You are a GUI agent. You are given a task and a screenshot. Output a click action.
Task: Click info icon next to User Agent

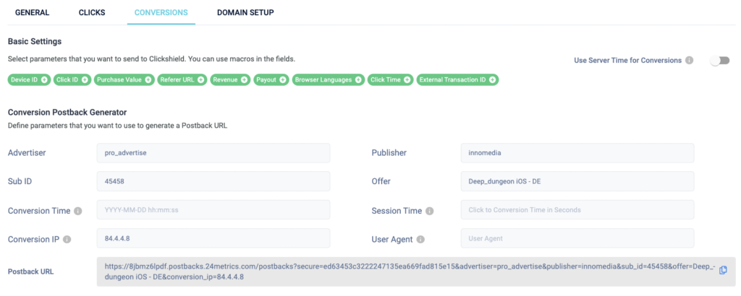pos(420,240)
